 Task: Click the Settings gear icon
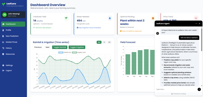pos(3,65)
